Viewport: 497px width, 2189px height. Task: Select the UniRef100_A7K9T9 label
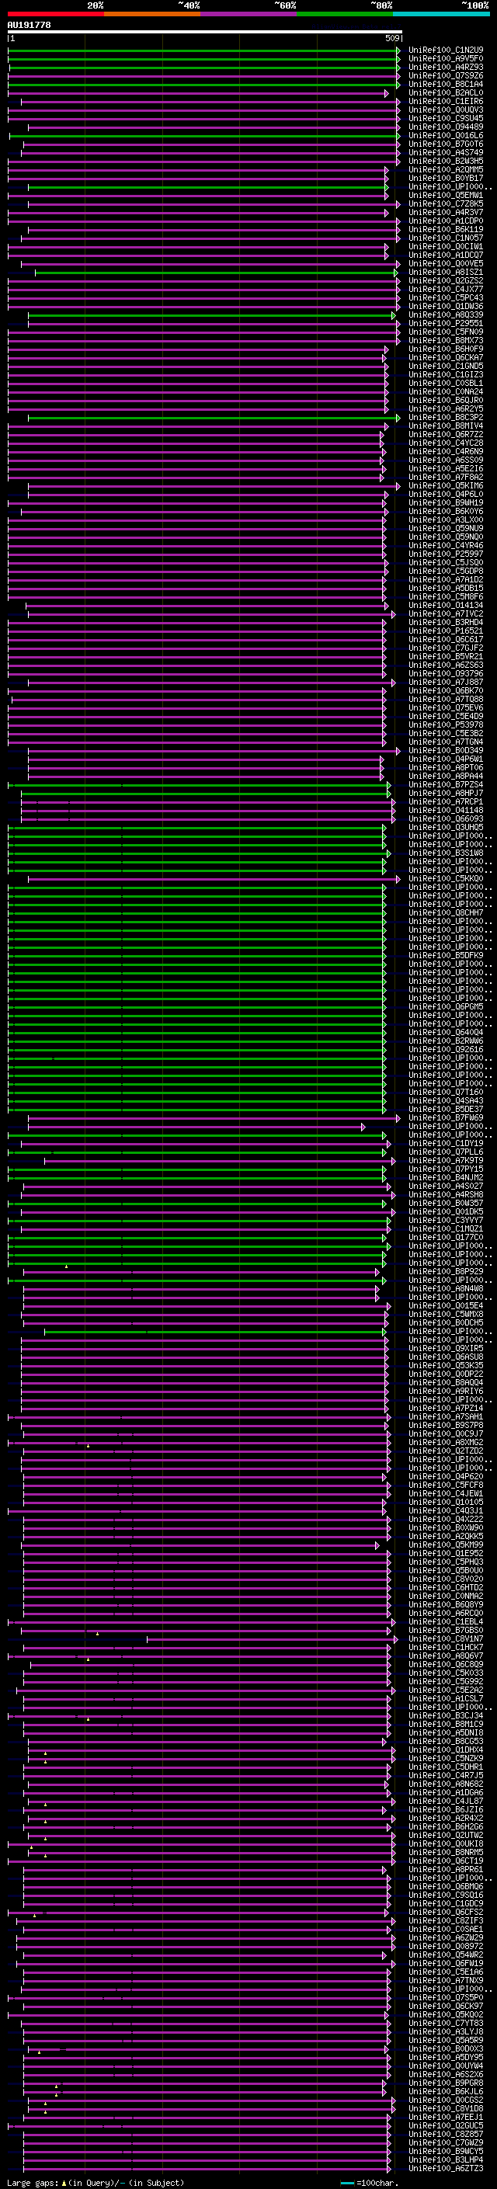coord(446,1162)
